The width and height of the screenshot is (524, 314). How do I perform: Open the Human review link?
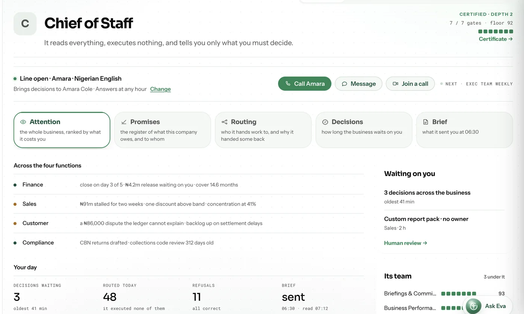tap(405, 243)
